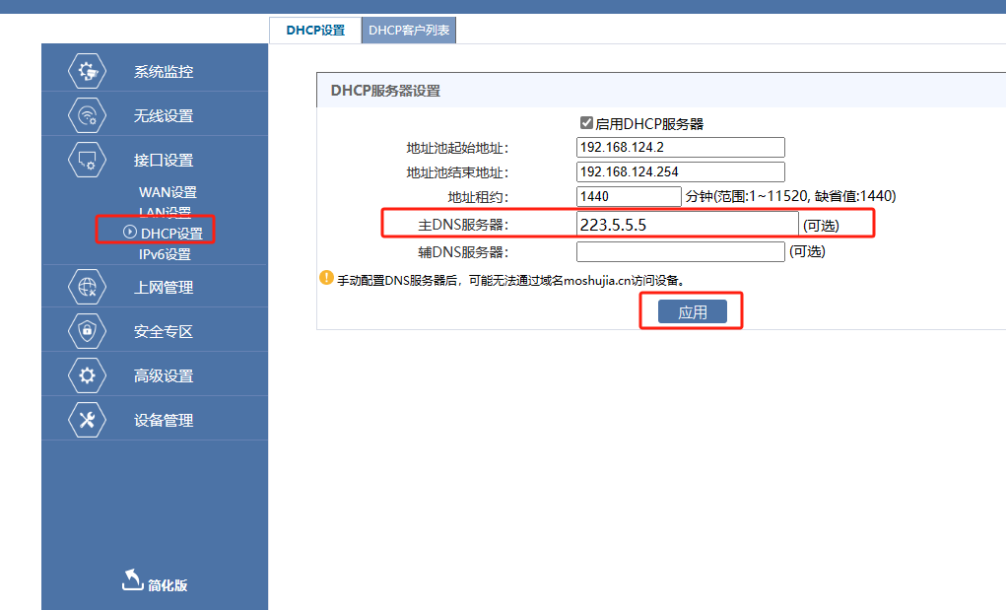1006x610 pixels.
Task: Switch to the DHCP设置 tab
Action: 315,31
